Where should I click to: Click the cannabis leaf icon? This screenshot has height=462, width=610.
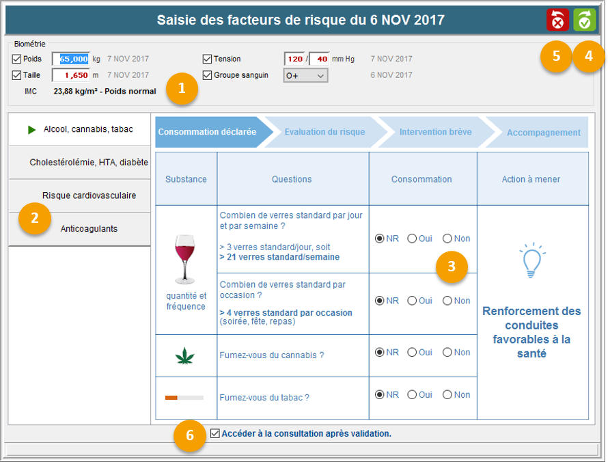[185, 355]
